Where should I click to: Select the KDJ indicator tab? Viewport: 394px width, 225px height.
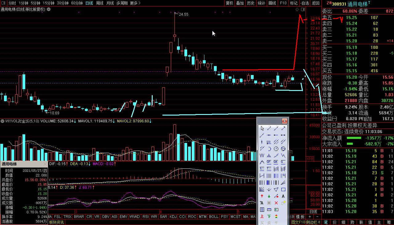[x=173, y=217]
